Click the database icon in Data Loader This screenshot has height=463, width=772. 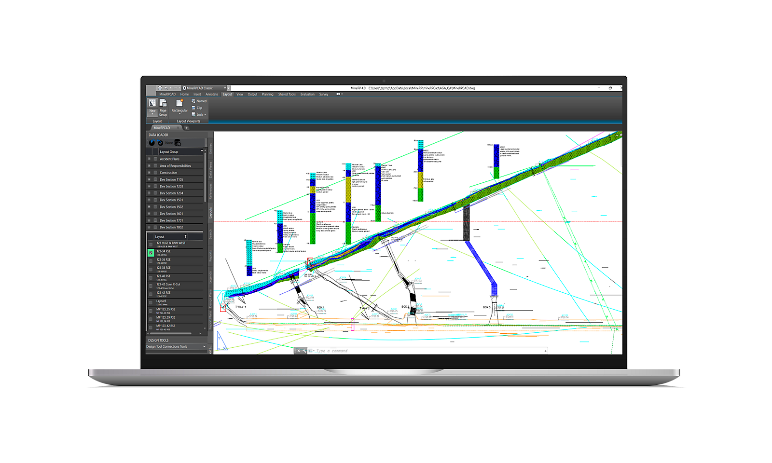[178, 143]
